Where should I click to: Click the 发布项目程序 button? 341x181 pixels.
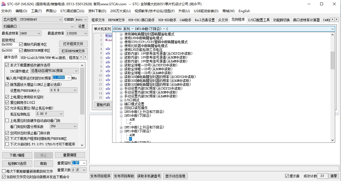point(101,176)
